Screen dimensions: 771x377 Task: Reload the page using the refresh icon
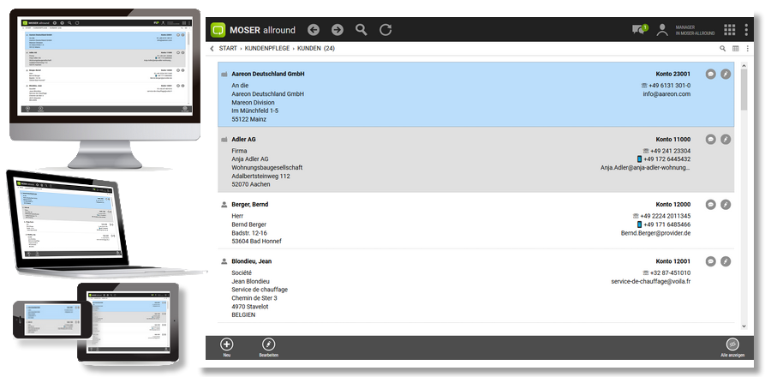tap(385, 30)
